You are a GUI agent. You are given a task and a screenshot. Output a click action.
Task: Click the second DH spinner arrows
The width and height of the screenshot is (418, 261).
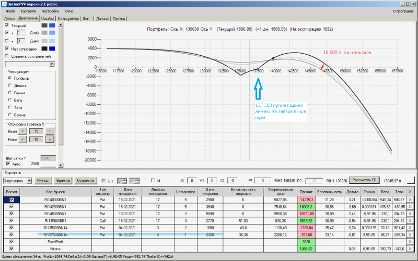[x=137, y=181]
